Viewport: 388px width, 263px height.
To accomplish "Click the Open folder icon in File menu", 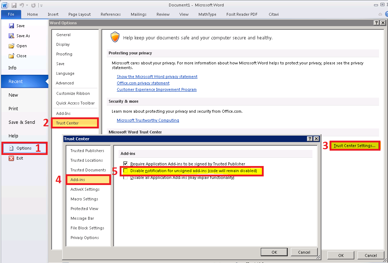I will click(x=11, y=46).
